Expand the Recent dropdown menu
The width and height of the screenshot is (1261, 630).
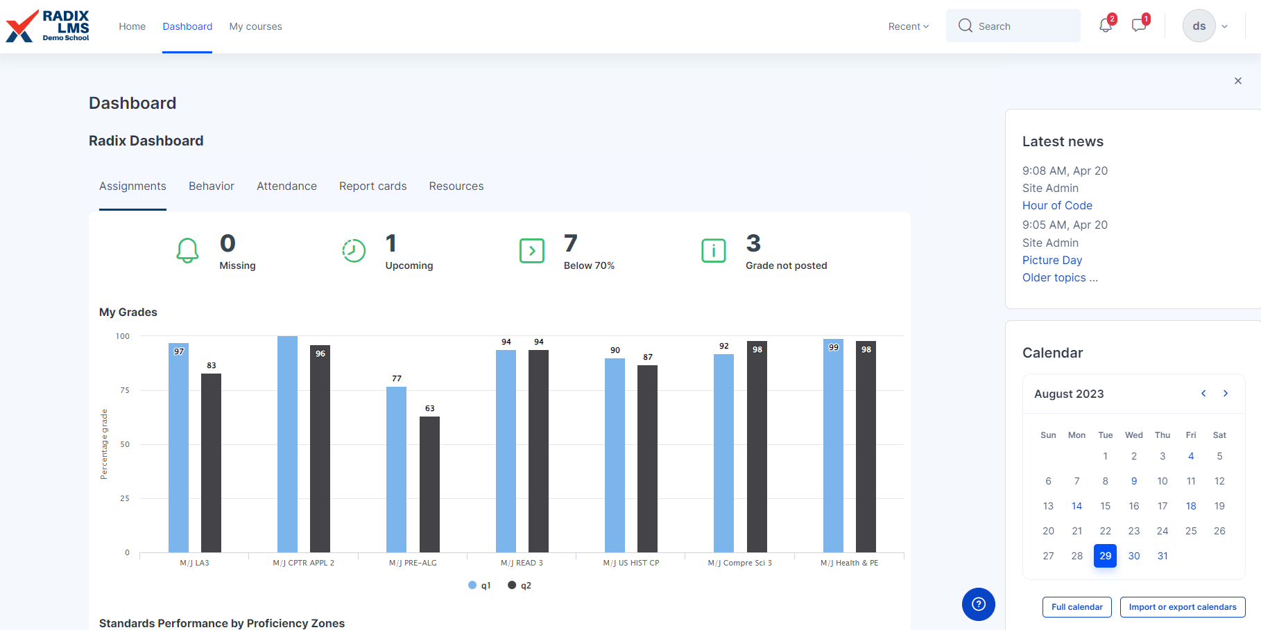coord(908,26)
